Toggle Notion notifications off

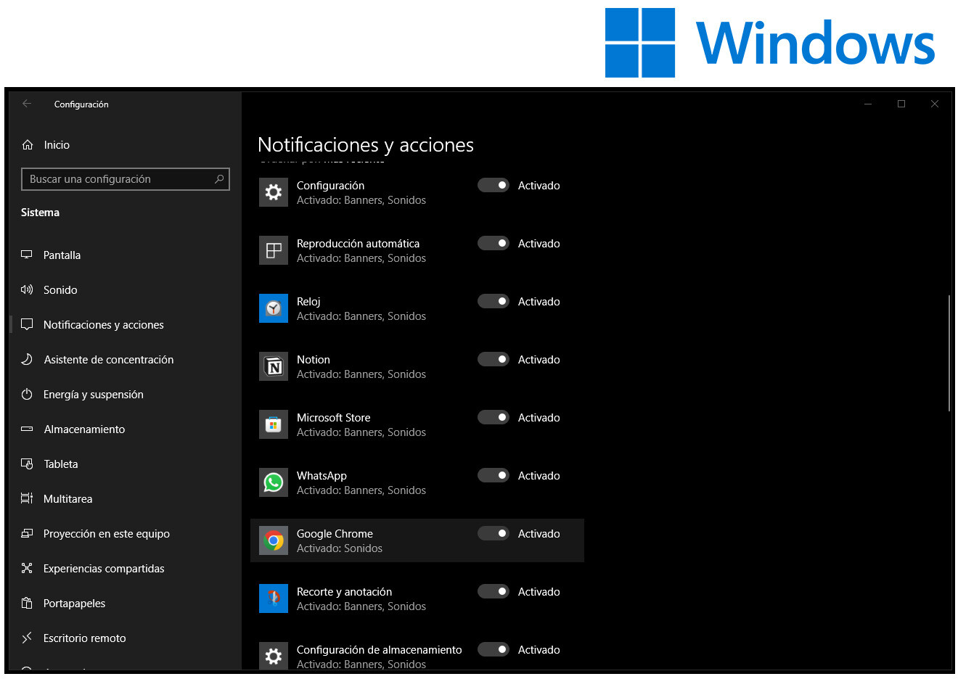click(494, 359)
